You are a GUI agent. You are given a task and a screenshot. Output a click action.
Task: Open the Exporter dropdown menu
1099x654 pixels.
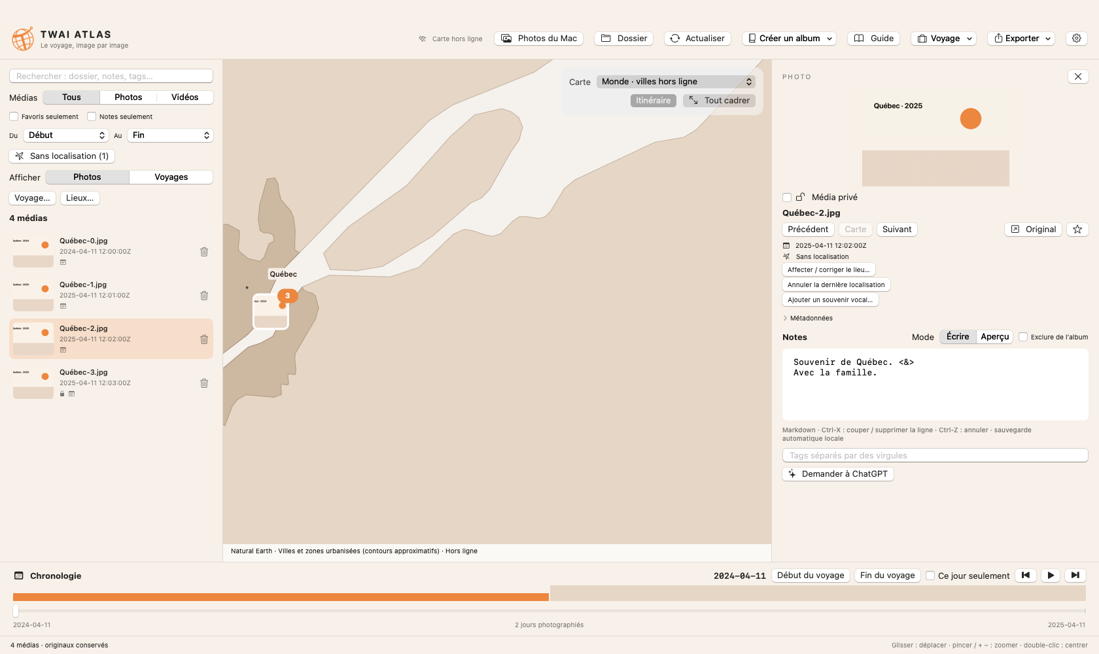[1021, 39]
